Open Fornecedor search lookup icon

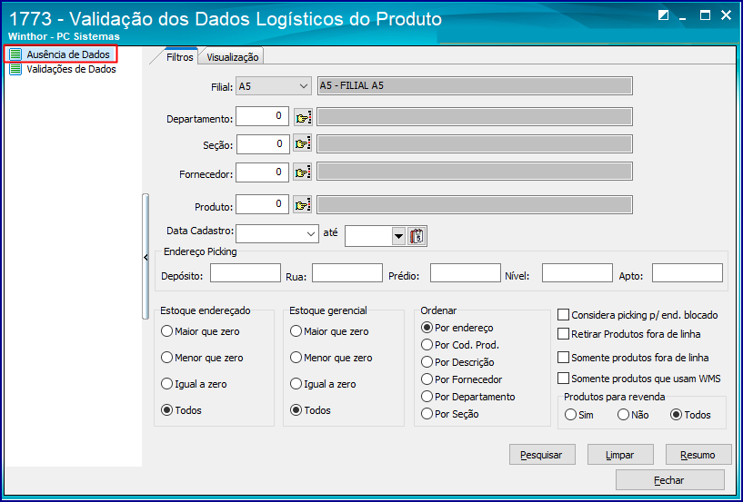(303, 172)
